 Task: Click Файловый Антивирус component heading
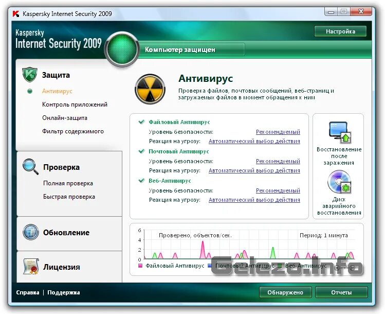pos(179,122)
